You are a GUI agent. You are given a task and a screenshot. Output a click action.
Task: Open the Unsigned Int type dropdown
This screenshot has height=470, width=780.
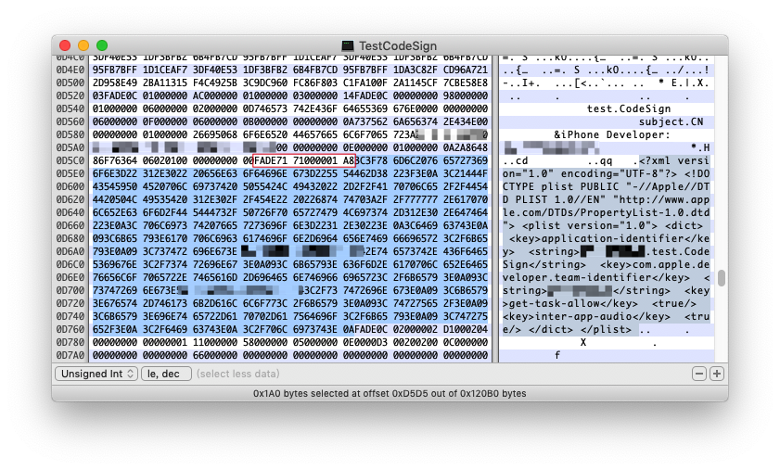pyautogui.click(x=96, y=374)
